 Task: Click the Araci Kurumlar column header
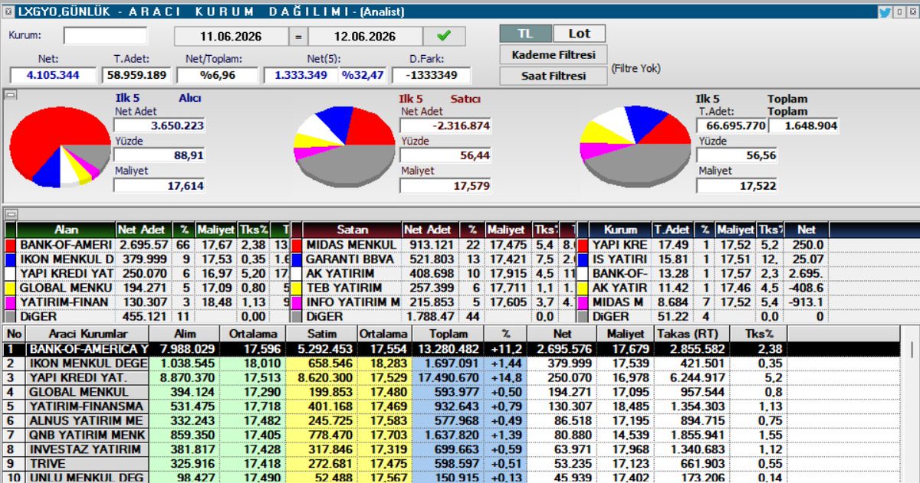87,334
